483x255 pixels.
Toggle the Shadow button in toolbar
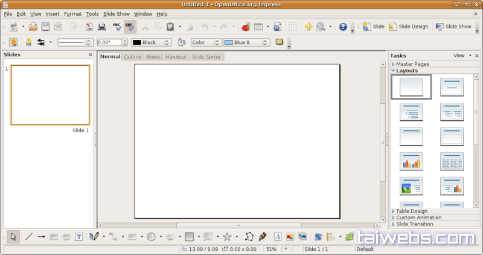click(x=280, y=42)
